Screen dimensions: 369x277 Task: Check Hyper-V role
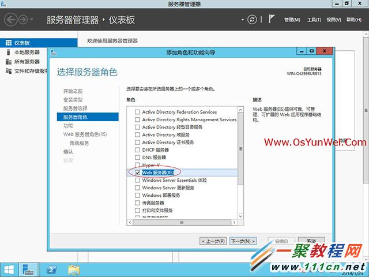click(137, 165)
